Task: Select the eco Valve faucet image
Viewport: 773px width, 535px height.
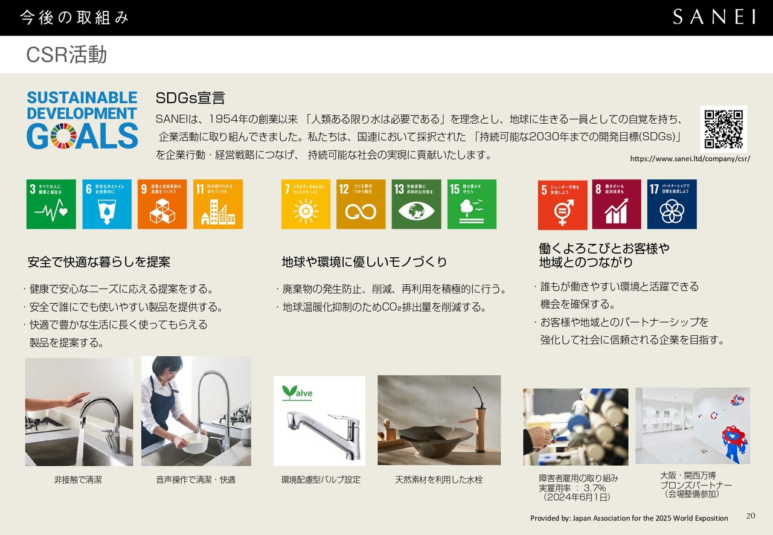Action: (319, 421)
